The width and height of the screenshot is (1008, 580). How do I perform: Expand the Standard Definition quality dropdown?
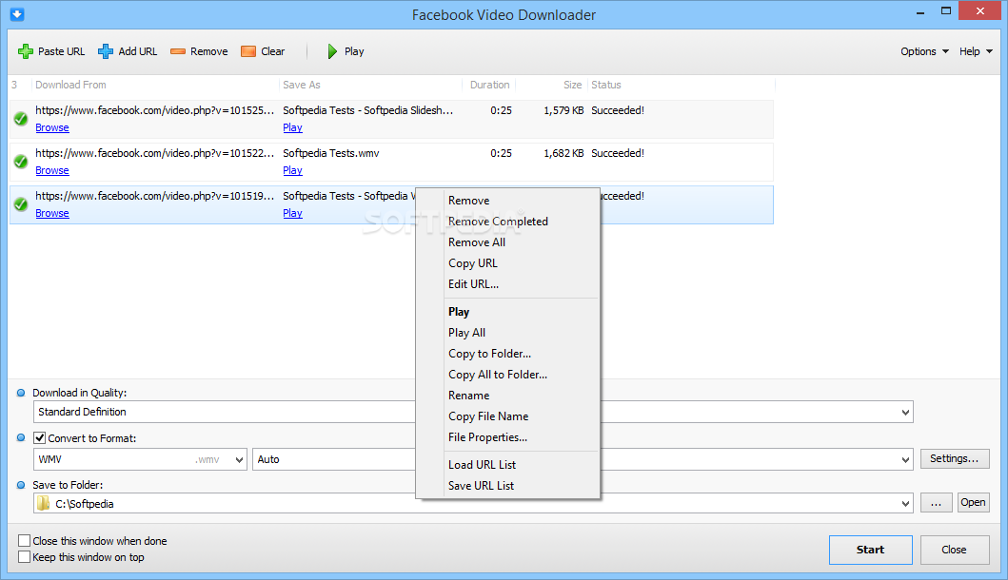905,413
